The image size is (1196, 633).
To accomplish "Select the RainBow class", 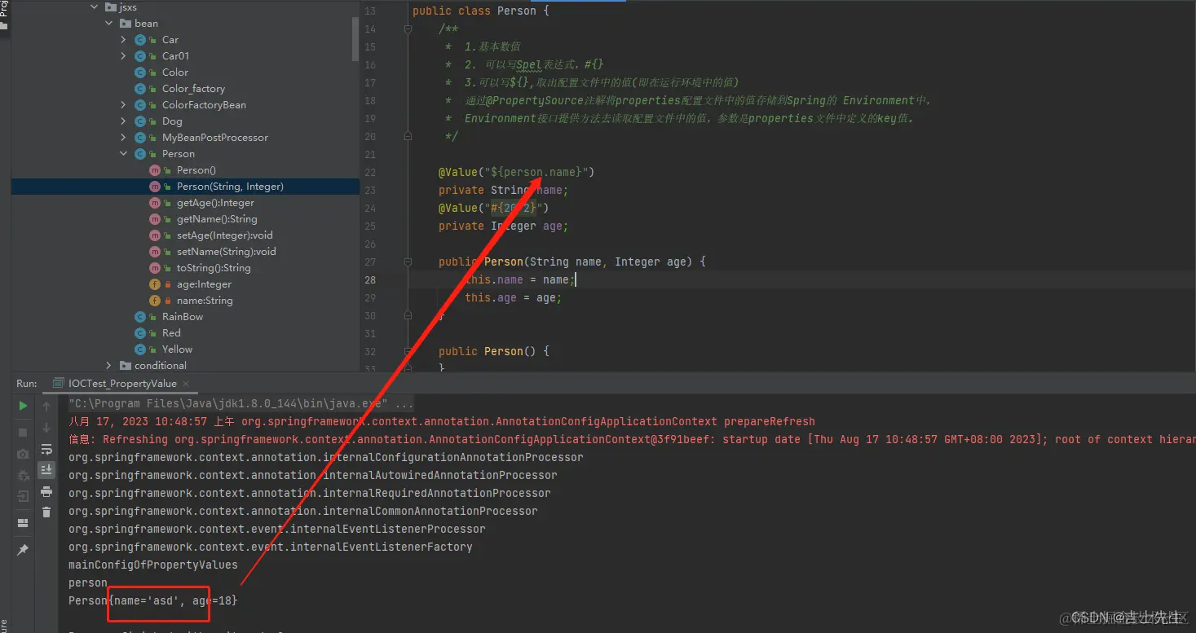I will tap(183, 317).
